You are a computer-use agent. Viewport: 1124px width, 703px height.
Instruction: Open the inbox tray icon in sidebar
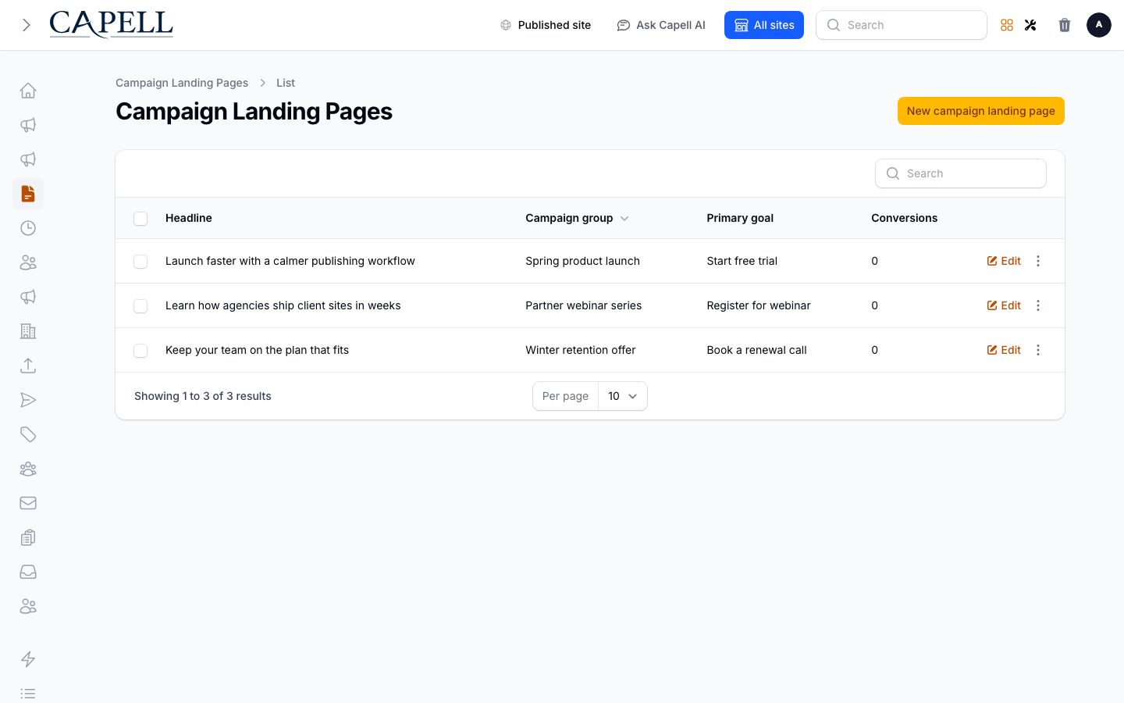coord(28,572)
